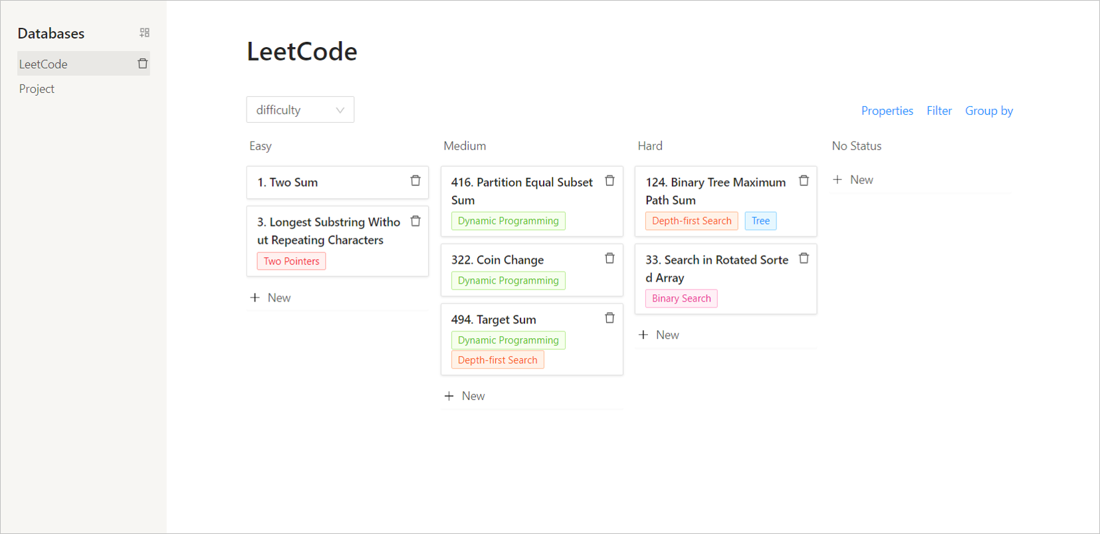Click the Two Pointers tag
Viewport: 1100px width, 534px height.
291,261
